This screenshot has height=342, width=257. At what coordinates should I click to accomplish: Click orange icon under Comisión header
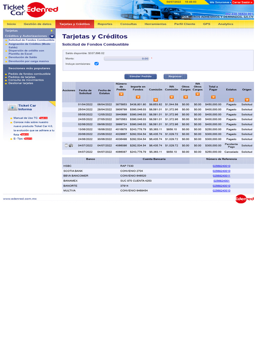coord(156,100)
